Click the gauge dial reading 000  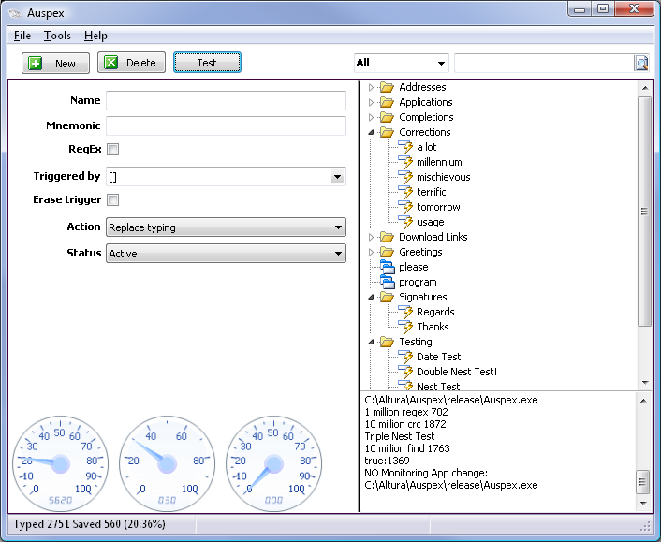click(x=273, y=463)
